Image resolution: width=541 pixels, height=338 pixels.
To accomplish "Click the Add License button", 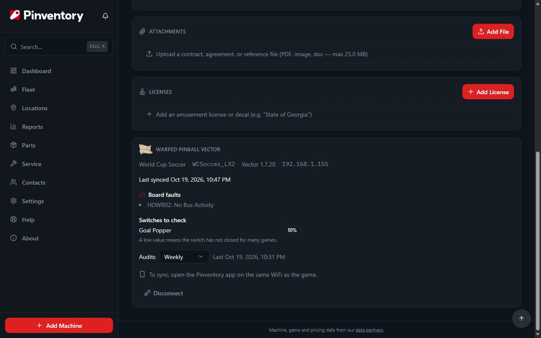I will click(488, 92).
